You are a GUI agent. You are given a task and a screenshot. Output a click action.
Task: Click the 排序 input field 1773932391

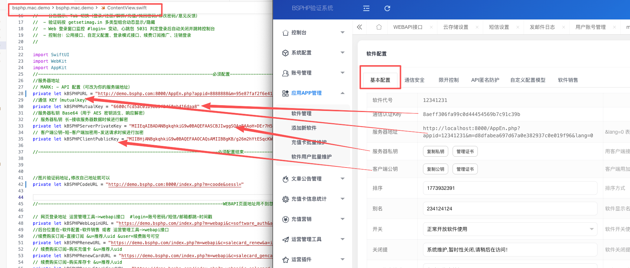pyautogui.click(x=510, y=188)
